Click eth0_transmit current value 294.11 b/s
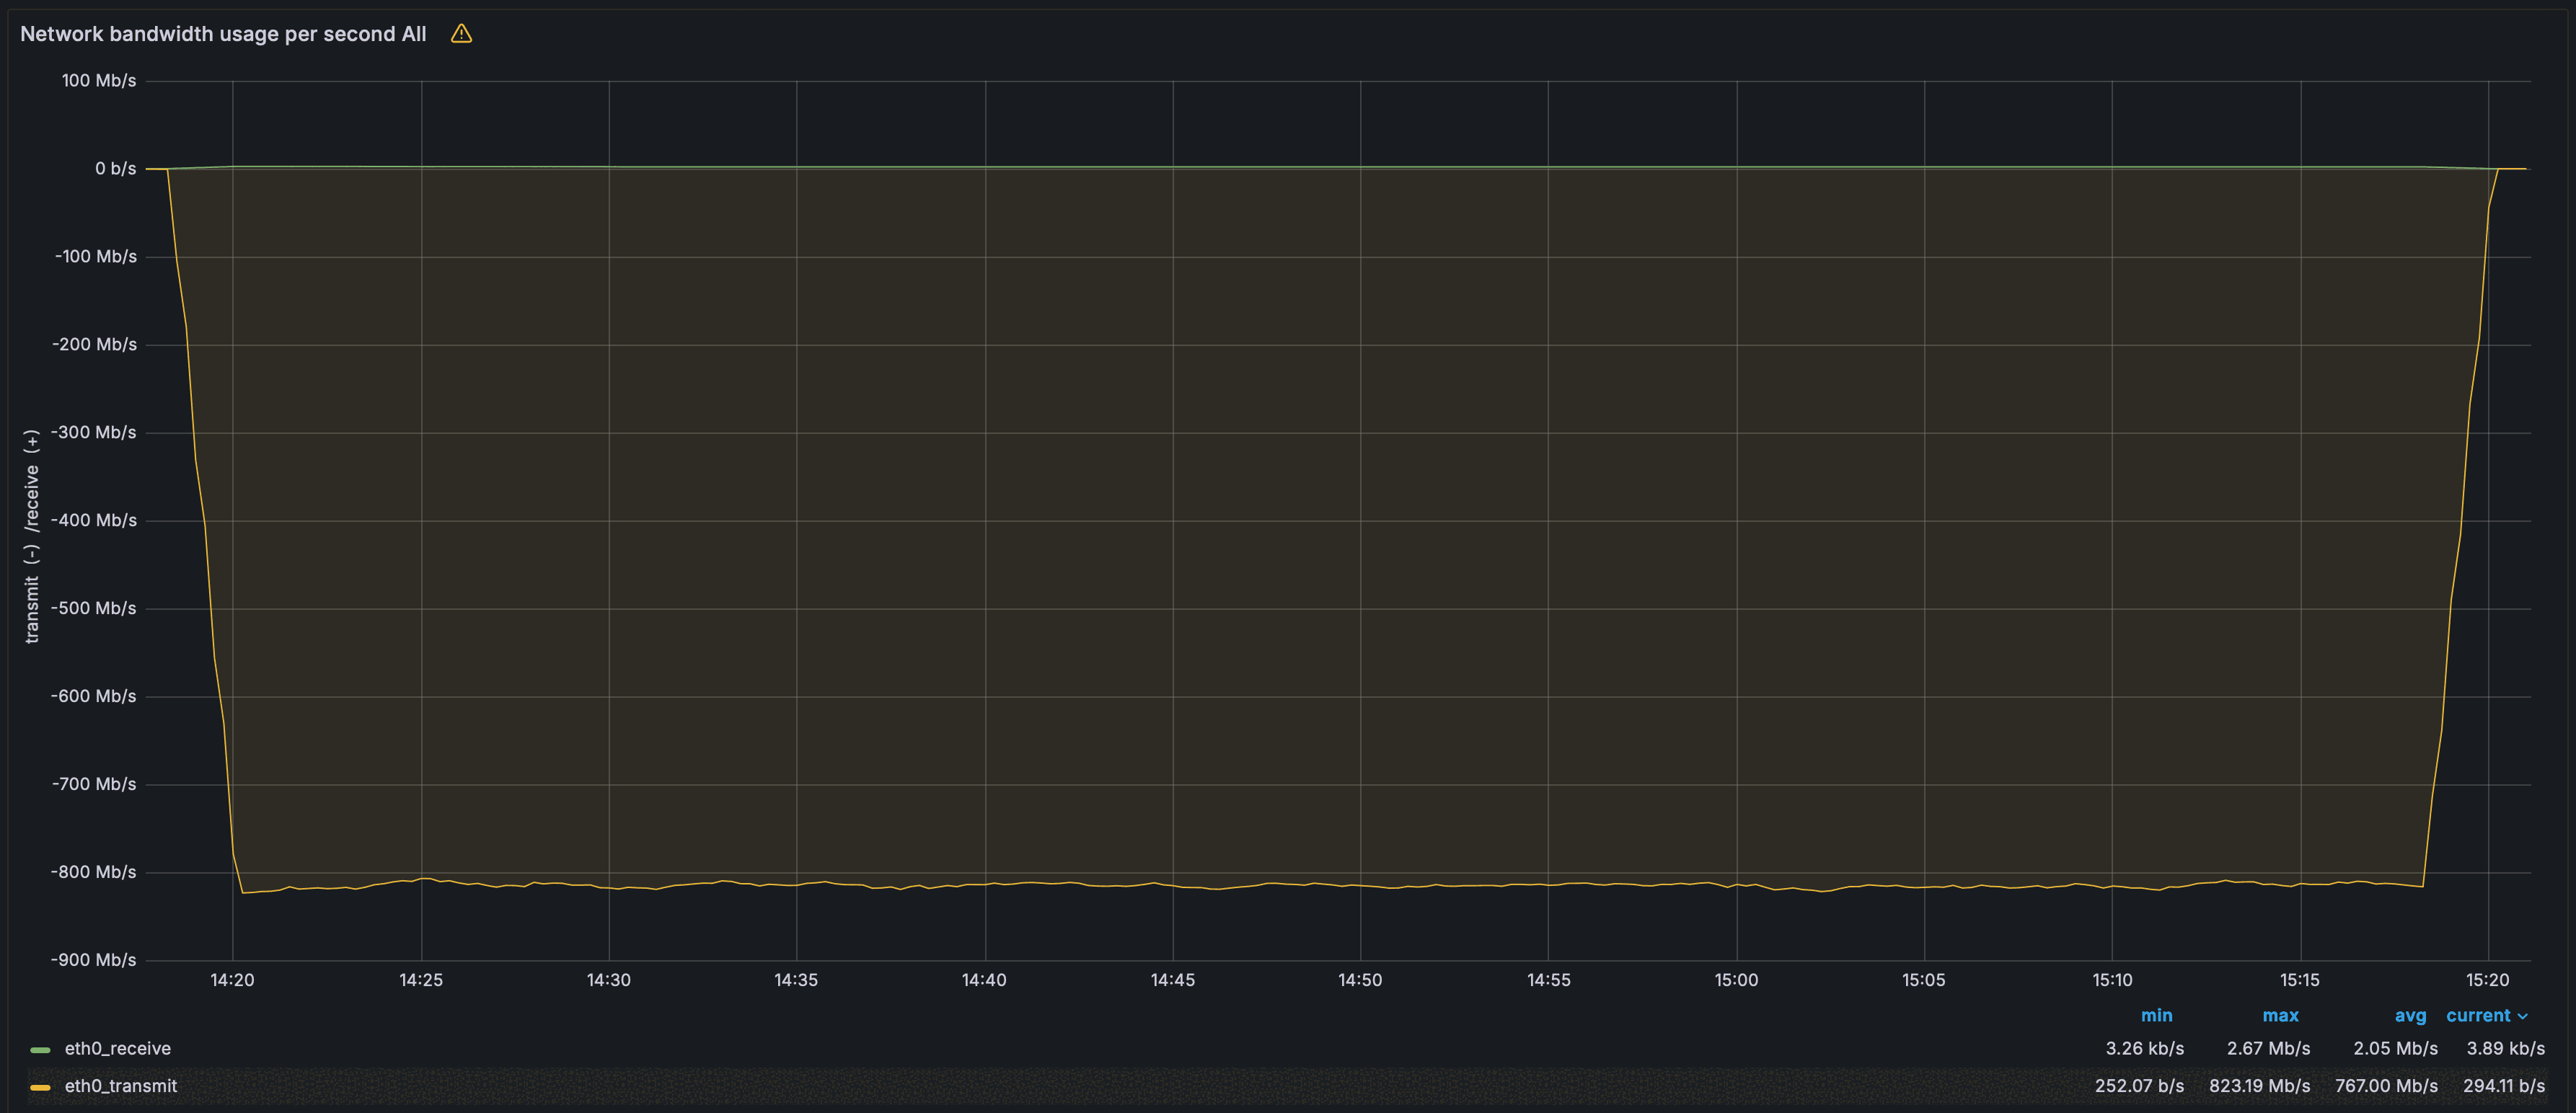 pyautogui.click(x=2504, y=1085)
